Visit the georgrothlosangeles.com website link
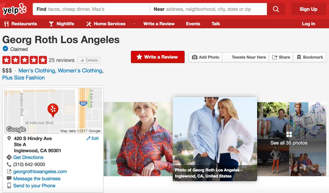 coord(40,172)
